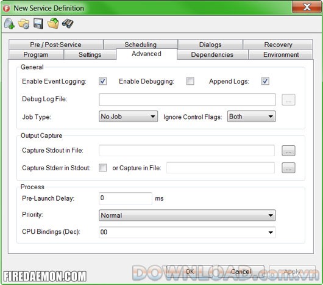Open the Job Type dropdown
This screenshot has width=323, height=285.
tap(128, 117)
